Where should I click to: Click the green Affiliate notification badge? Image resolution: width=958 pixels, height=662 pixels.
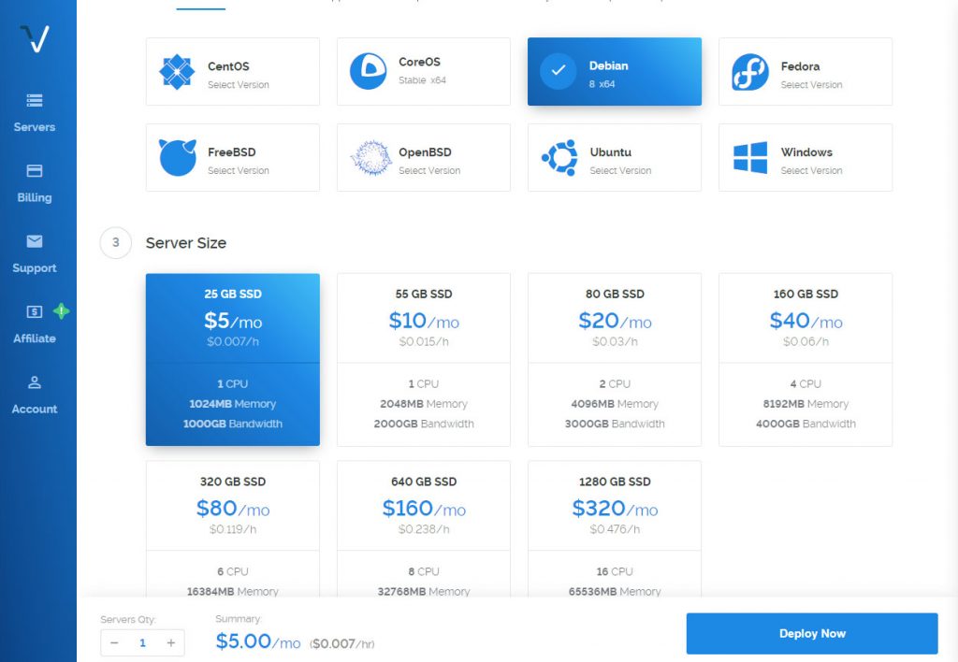pos(61,310)
